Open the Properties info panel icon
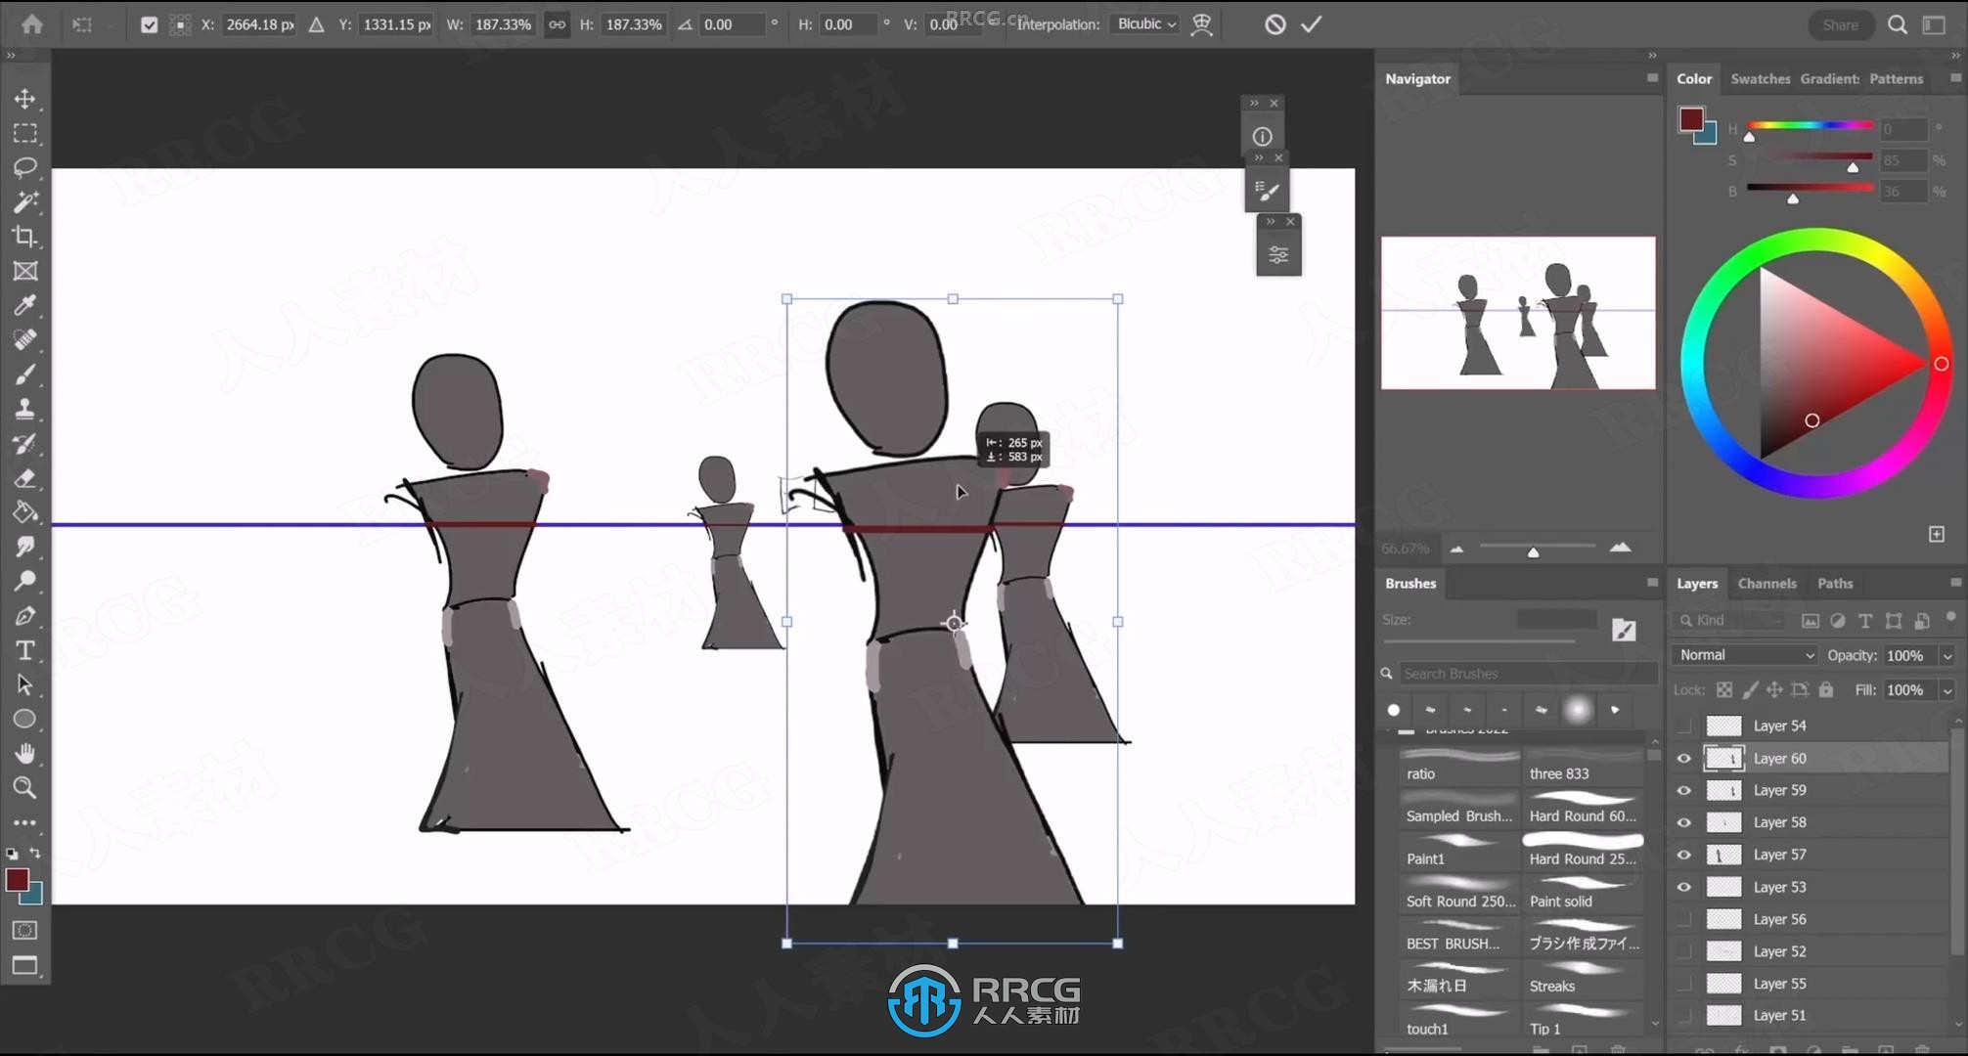This screenshot has width=1968, height=1056. point(1263,137)
